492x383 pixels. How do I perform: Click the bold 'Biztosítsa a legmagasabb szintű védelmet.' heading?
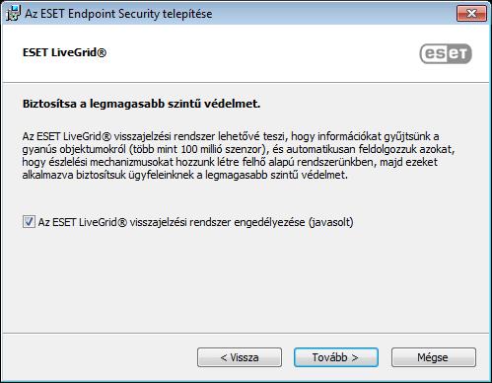(x=141, y=104)
